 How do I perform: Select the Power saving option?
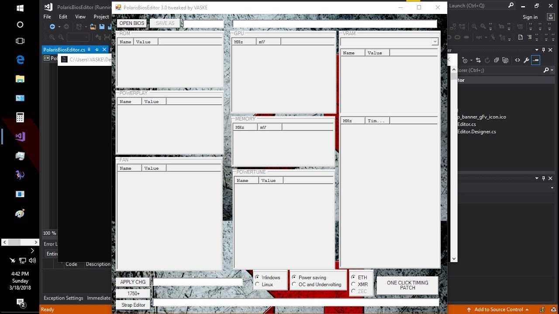pyautogui.click(x=294, y=277)
